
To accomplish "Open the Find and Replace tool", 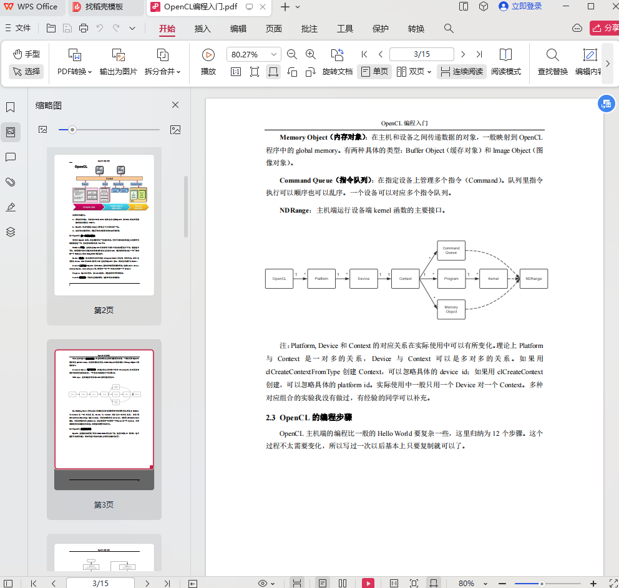I will (x=552, y=62).
